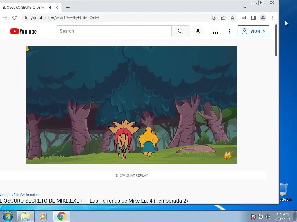The width and height of the screenshot is (297, 222).
Task: Open YouTube settings three-dot menu
Action: coord(229,31)
